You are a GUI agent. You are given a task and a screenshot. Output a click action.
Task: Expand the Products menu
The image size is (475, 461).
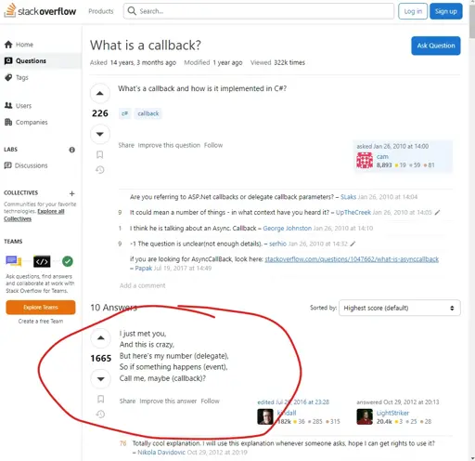(x=101, y=11)
